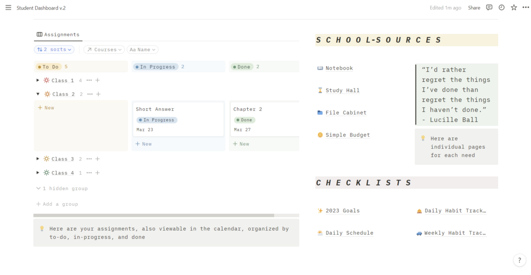Collapse the Class 2 group

[x=38, y=94]
